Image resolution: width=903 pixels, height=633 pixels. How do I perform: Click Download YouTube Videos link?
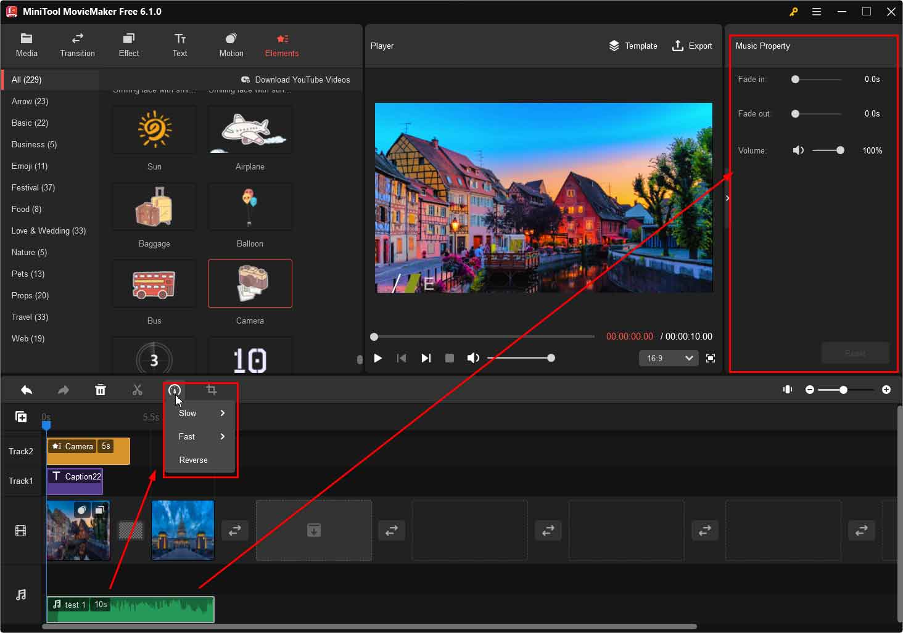295,80
